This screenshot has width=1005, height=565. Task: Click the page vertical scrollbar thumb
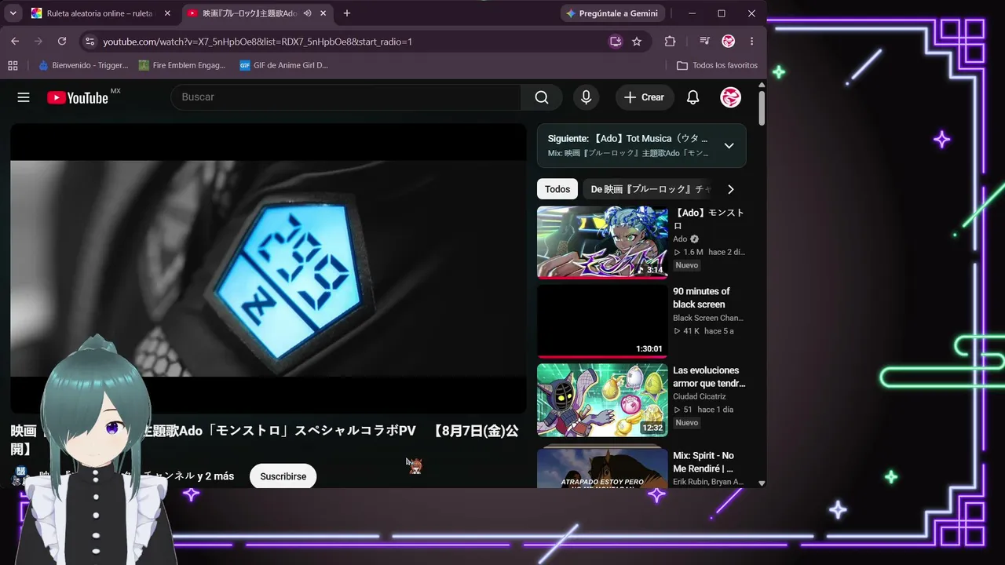[x=762, y=108]
